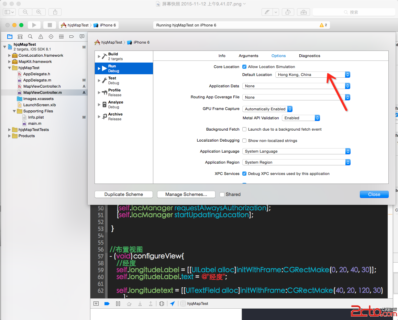
Task: Click the simulate location arrow icon
Action: [172, 304]
